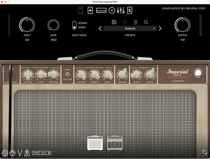Click the Developed by Neural DSP text
Viewport: 210px width, 159px height.
(184, 8)
